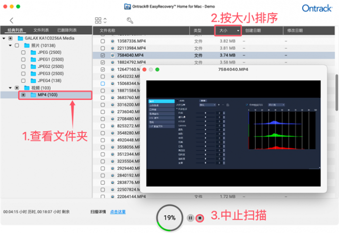The image size is (339, 233).
Task: Change view mode with the up-down stepper arrows
Action: pos(105,20)
